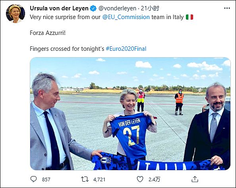Screen dimensions: 236x188
Task: Click the Italy flag emoji
Action: tap(190, 17)
